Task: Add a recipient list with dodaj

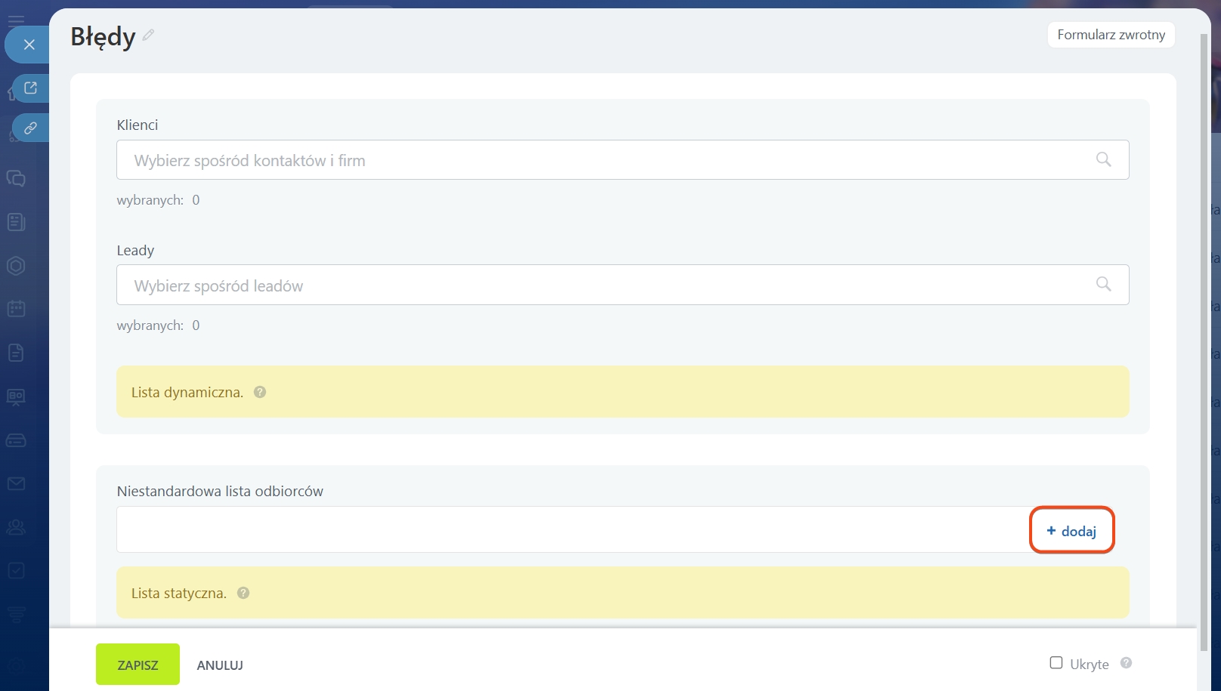Action: (x=1071, y=531)
